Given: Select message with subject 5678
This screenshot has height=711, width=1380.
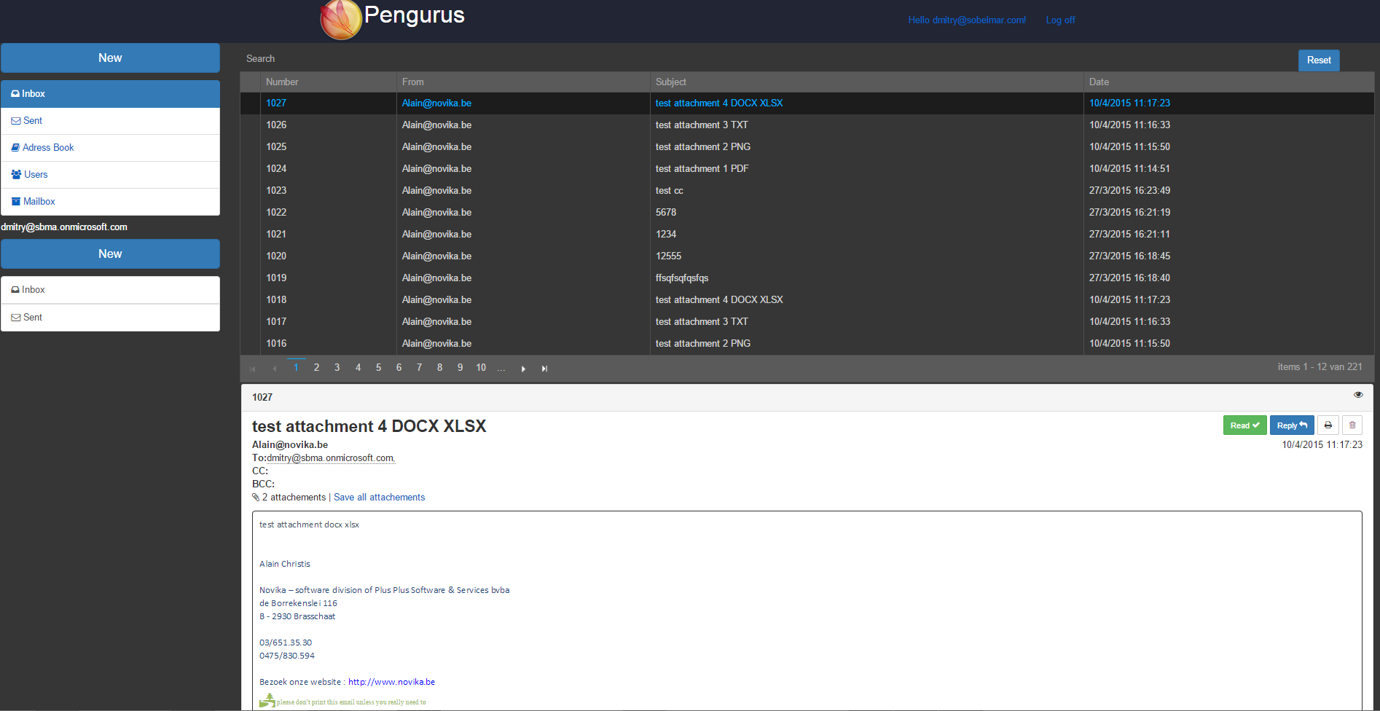Looking at the screenshot, I should pyautogui.click(x=807, y=213).
